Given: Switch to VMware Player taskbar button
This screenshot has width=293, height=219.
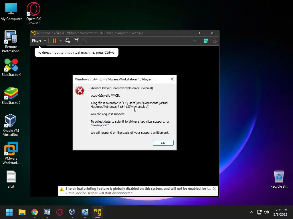Looking at the screenshot, I should point(98,212).
